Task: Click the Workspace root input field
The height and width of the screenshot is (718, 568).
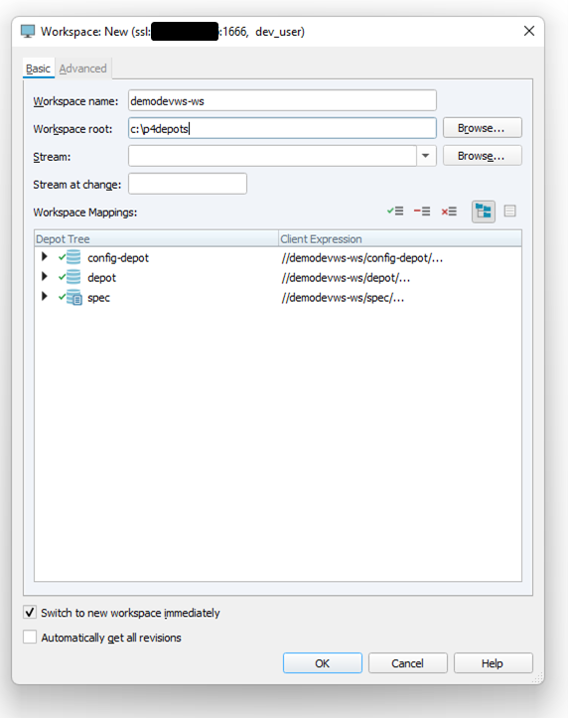Action: 282,129
